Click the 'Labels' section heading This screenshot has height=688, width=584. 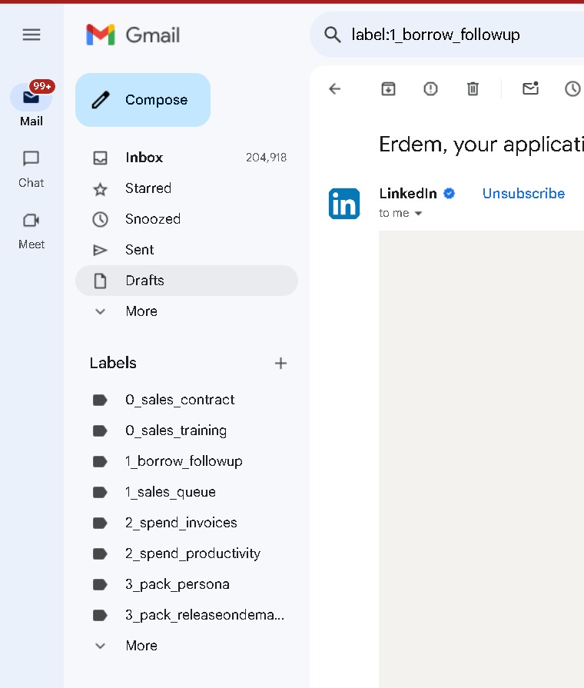coord(113,364)
